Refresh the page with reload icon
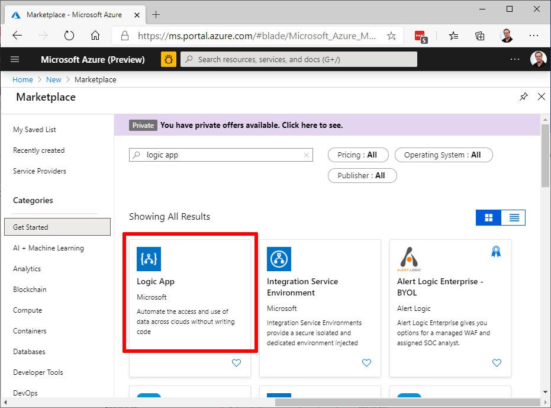Image resolution: width=551 pixels, height=408 pixels. pyautogui.click(x=69, y=36)
